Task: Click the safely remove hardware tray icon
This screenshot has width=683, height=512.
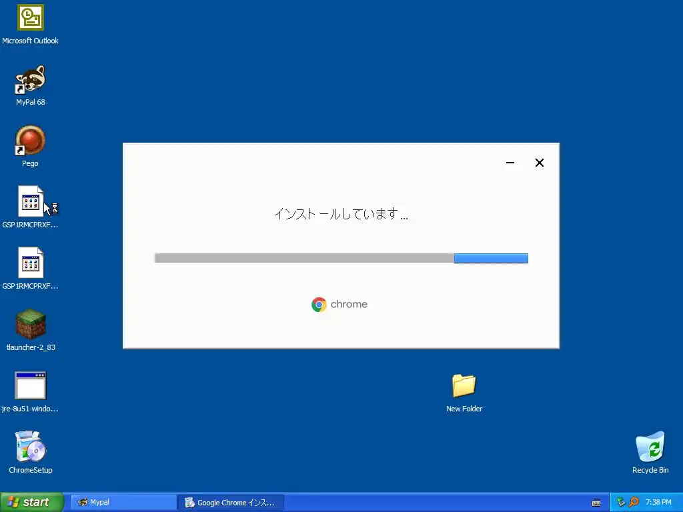Action: [x=621, y=502]
